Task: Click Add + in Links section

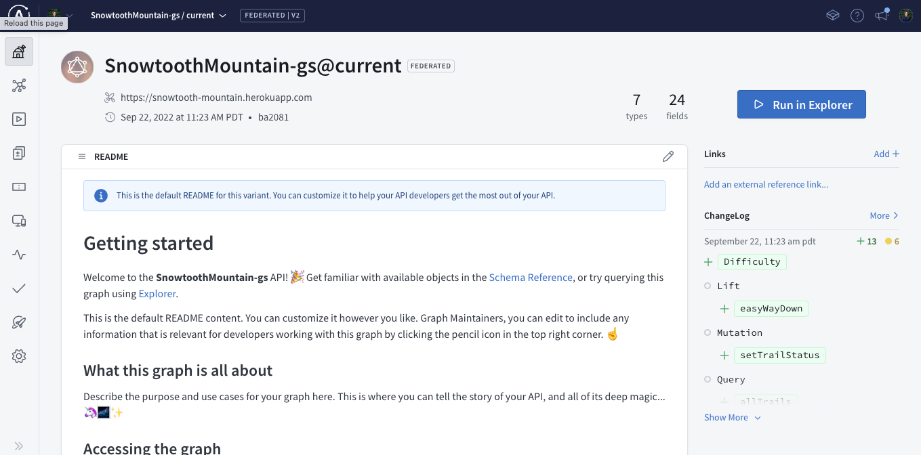Action: (886, 154)
